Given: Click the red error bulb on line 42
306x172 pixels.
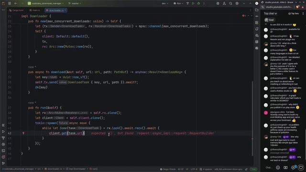Looking at the screenshot, I should (23, 133).
